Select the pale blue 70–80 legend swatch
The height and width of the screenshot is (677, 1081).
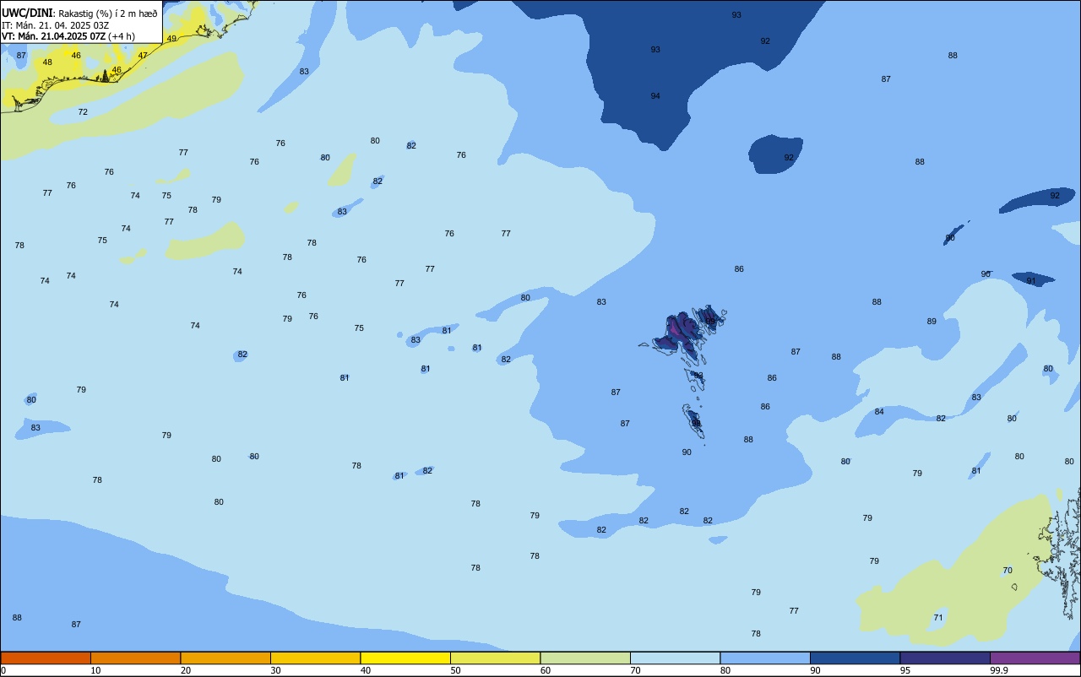point(675,658)
